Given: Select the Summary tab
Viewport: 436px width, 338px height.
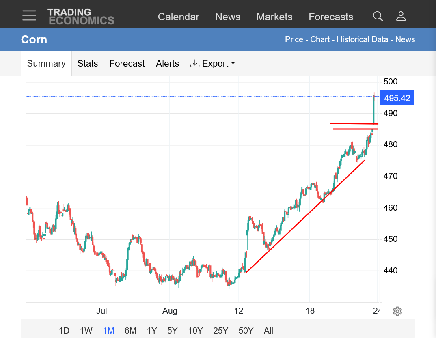Looking at the screenshot, I should (46, 64).
